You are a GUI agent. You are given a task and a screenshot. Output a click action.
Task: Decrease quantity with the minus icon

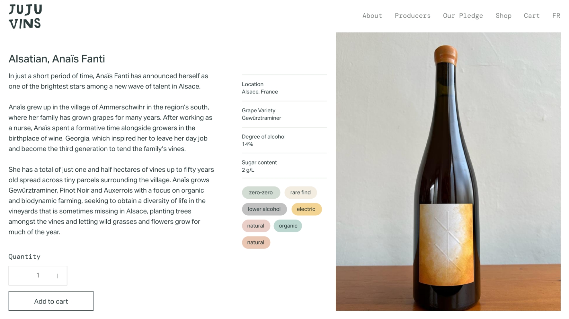click(x=18, y=276)
